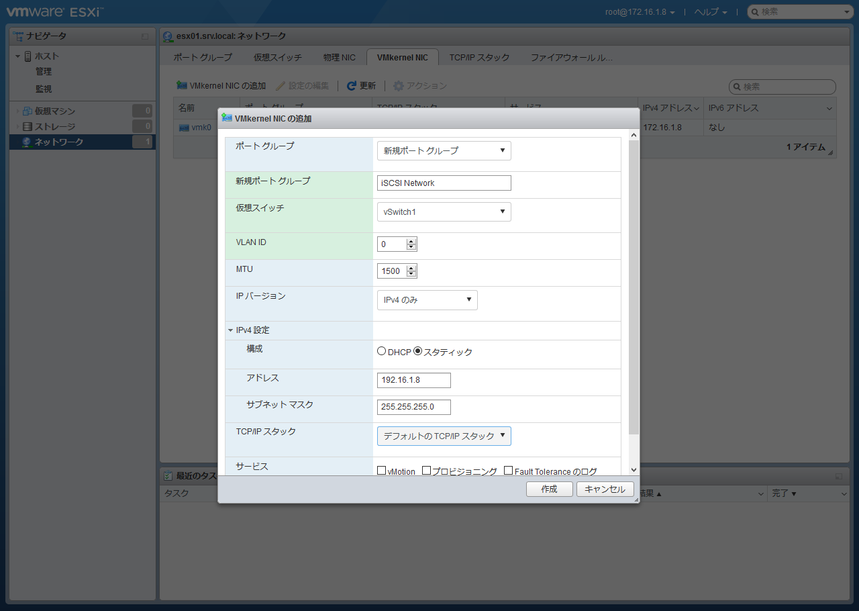
Task: Click the 更新 refresh icon
Action: coord(351,86)
